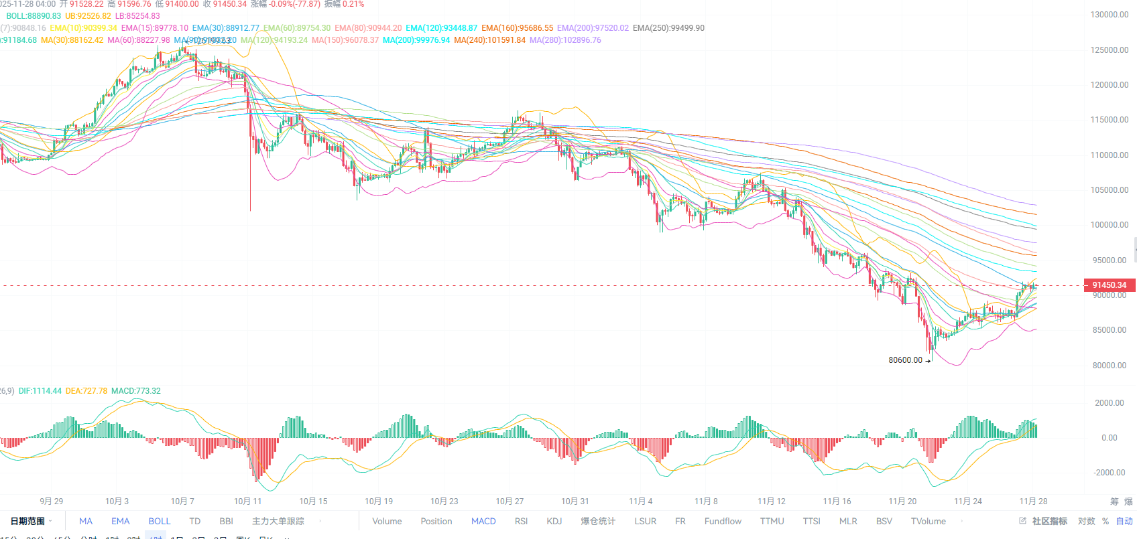Image resolution: width=1137 pixels, height=539 pixels.
Task: Open 社区指标 community indicators
Action: tap(1050, 521)
